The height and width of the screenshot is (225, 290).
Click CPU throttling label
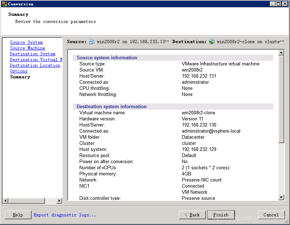pos(95,88)
